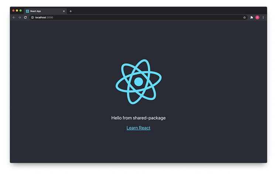Follow the Learn React link
This screenshot has width=277, height=176.
pos(138,128)
